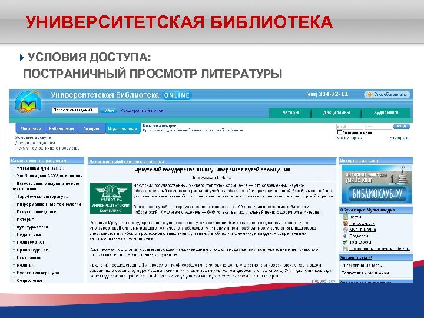424x318 pixels.
Task: Select Подготовка к экзаменам entry
Action: [365, 273]
